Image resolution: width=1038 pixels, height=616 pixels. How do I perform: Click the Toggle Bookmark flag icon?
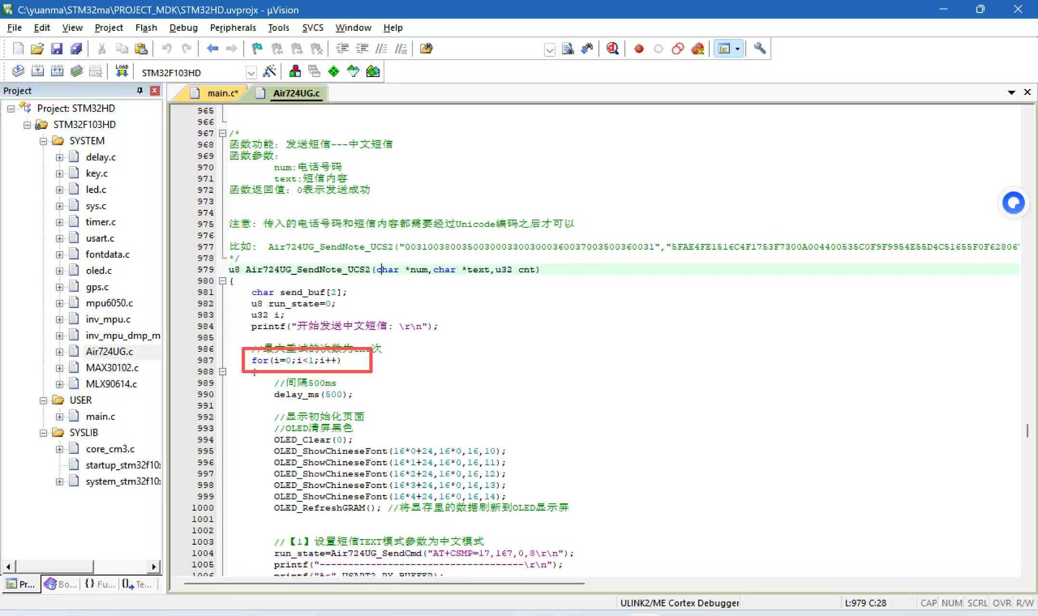click(x=257, y=49)
